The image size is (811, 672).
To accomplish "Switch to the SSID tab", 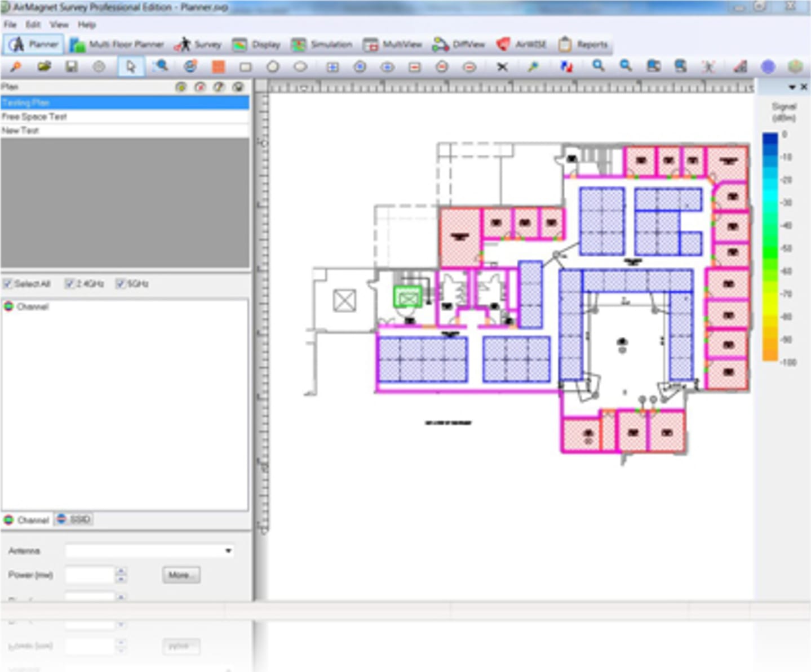I will pyautogui.click(x=75, y=519).
